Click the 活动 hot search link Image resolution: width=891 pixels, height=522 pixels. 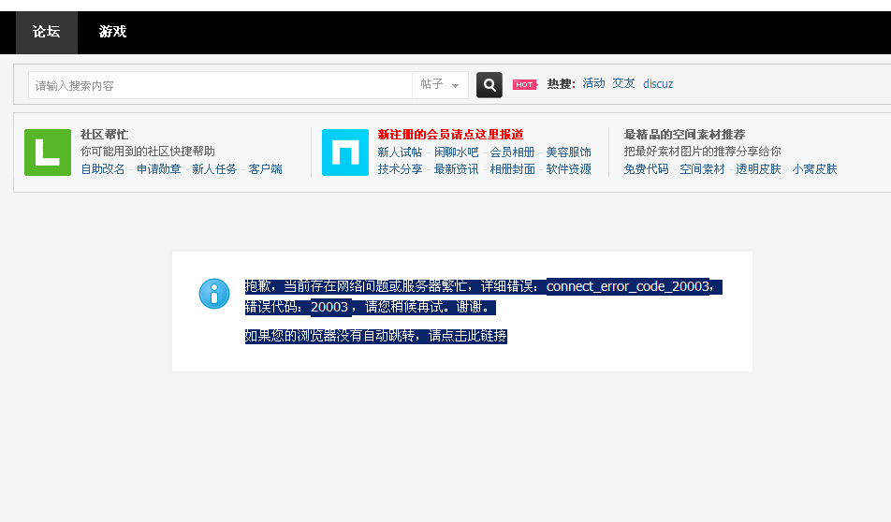tap(593, 83)
